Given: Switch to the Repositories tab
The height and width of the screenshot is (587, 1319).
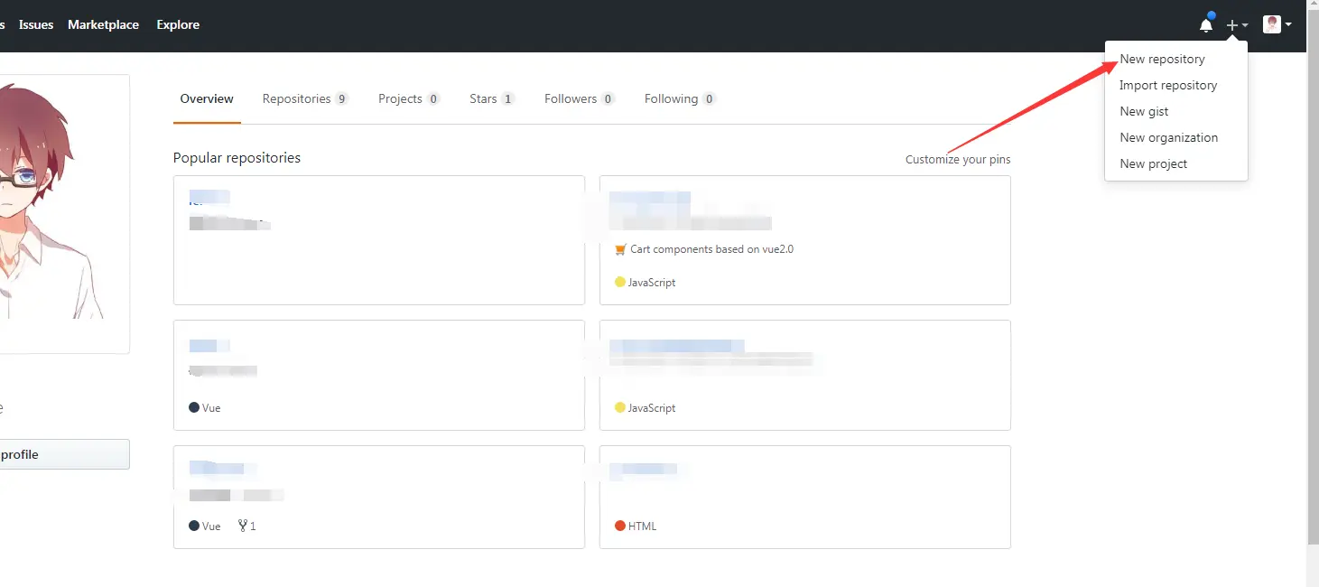Looking at the screenshot, I should tap(305, 98).
